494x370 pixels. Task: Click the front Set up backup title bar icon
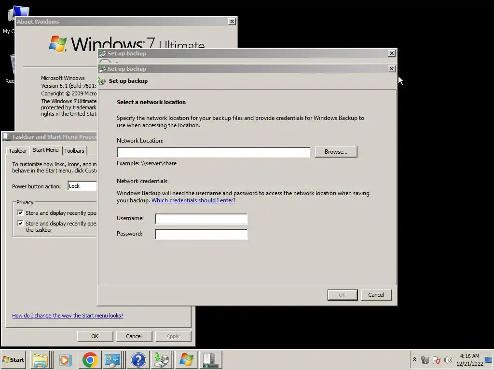point(102,69)
